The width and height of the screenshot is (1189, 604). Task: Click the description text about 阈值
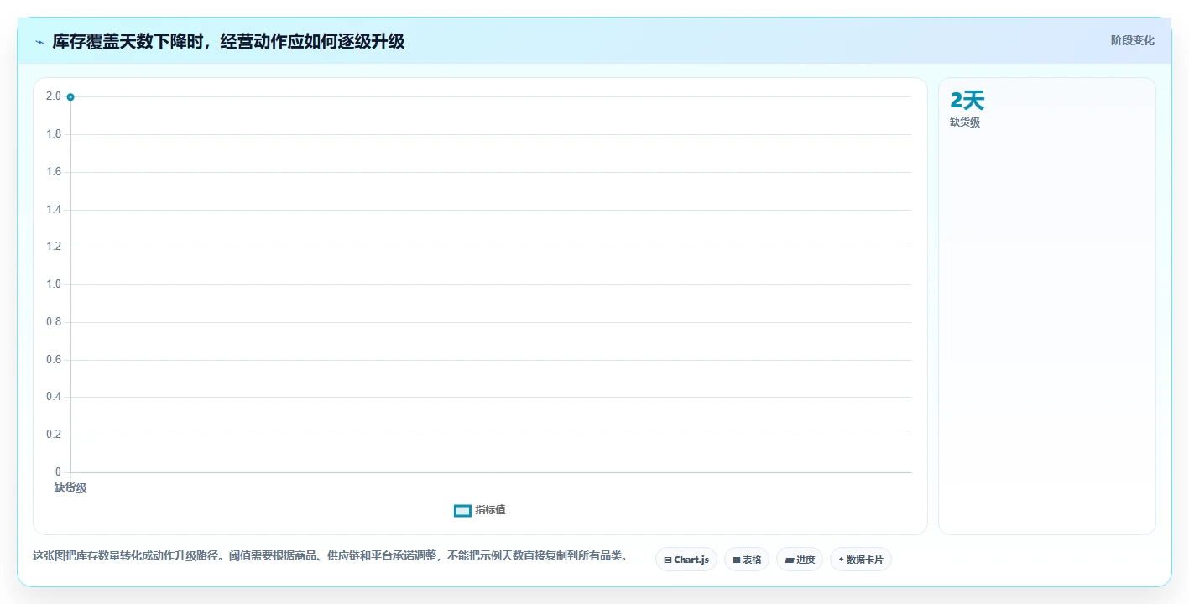coord(331,555)
